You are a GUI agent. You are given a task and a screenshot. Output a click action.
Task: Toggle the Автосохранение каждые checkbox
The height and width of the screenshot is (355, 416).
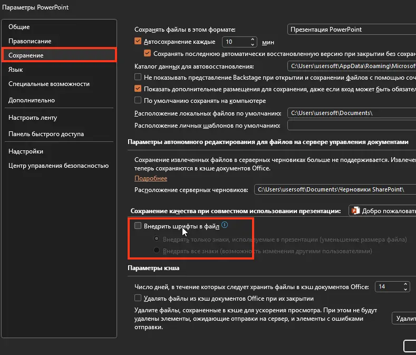click(x=138, y=42)
